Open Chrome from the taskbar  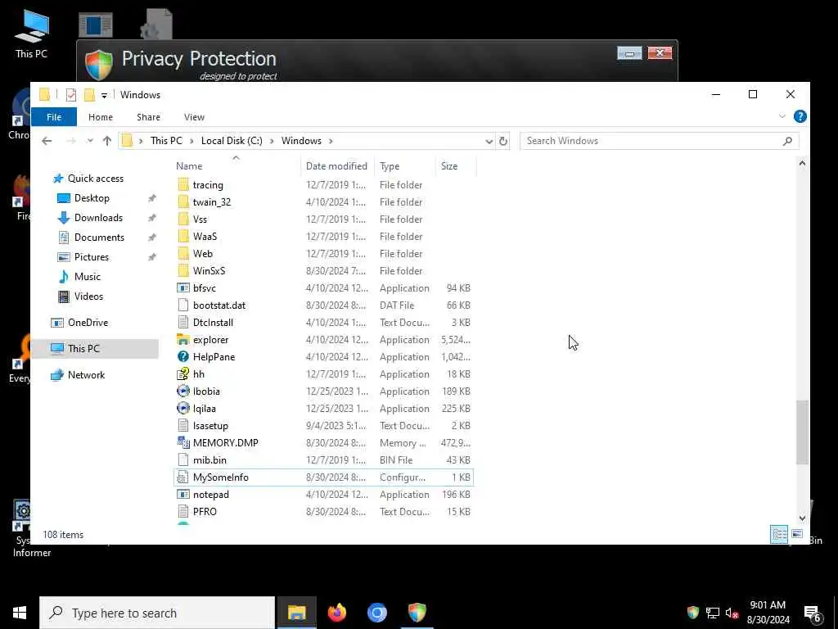click(376, 613)
